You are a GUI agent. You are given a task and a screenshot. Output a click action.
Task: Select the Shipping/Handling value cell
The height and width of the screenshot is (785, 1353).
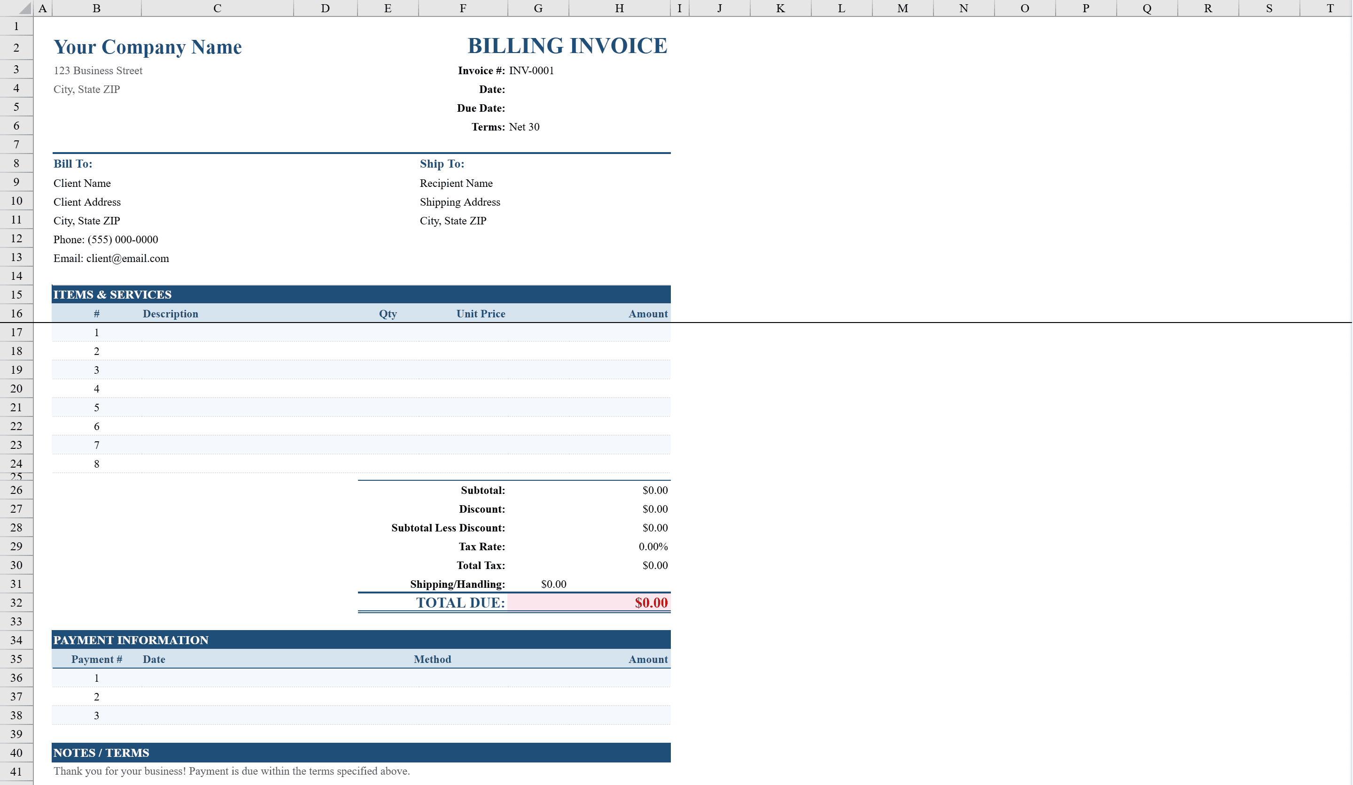pos(553,585)
